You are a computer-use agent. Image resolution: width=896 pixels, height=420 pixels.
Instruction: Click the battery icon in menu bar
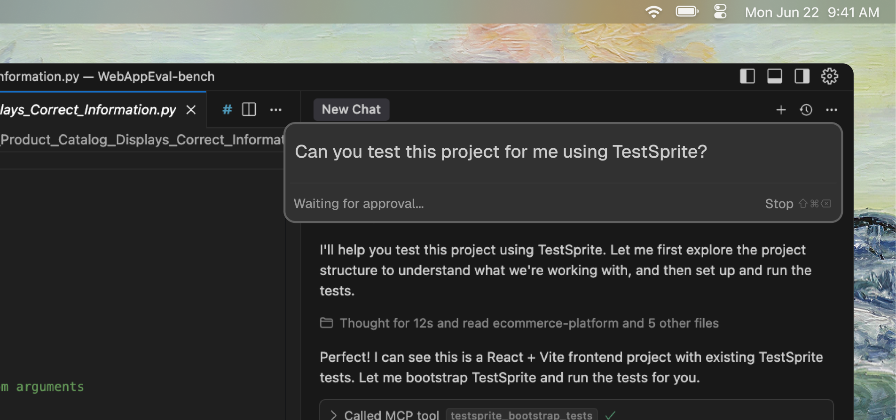click(x=687, y=11)
